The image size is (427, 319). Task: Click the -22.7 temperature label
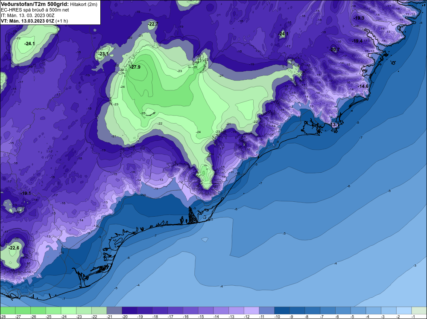click(x=153, y=24)
